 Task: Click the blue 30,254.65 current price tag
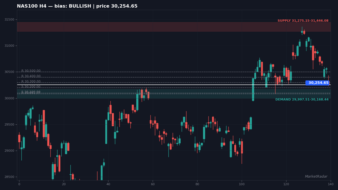tap(317, 83)
